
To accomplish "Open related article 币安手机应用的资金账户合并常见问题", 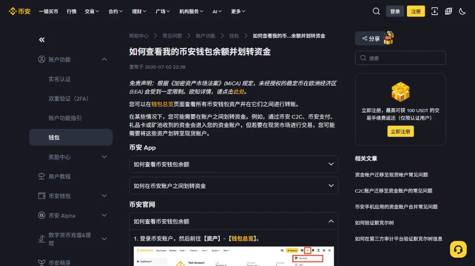I will click(x=396, y=207).
